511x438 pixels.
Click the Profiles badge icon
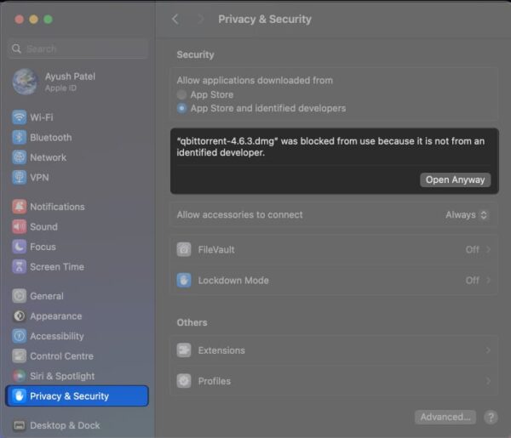[x=184, y=381]
